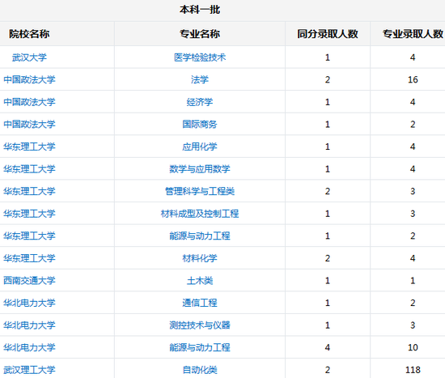This screenshot has width=445, height=378.
Task: Click 华东理工大学 in the 材料化学 row
Action: click(x=29, y=258)
